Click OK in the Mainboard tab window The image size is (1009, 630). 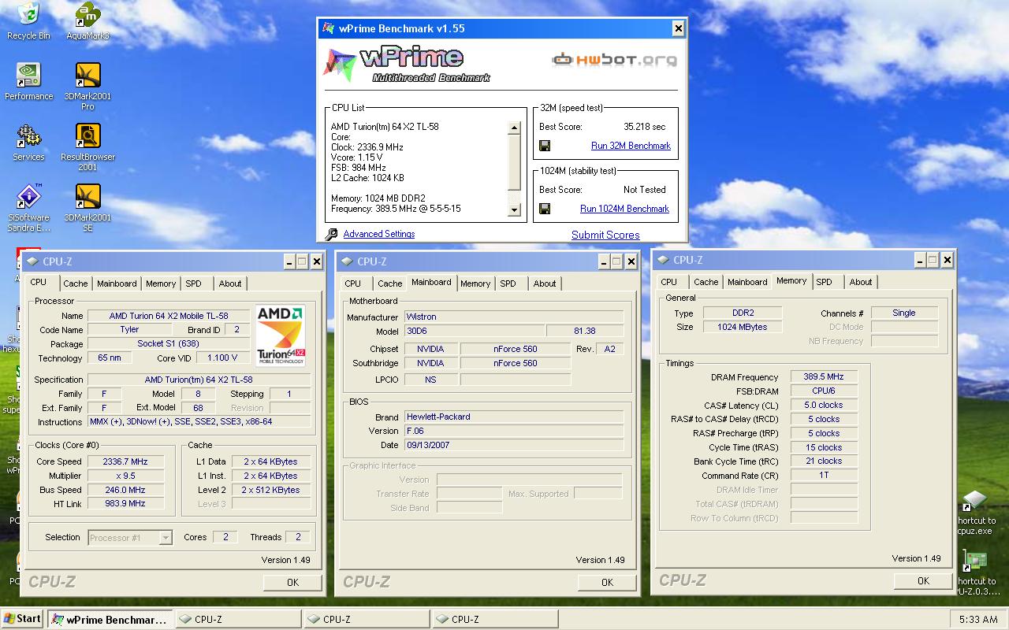pyautogui.click(x=607, y=583)
